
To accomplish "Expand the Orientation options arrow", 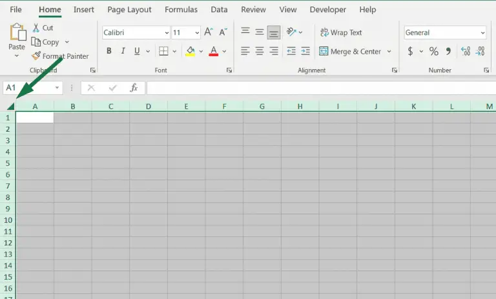I will tap(300, 32).
